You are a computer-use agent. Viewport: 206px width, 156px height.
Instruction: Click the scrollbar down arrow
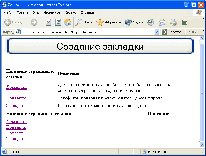(201, 144)
